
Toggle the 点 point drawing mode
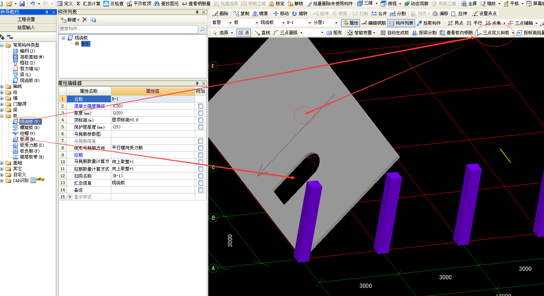point(243,33)
